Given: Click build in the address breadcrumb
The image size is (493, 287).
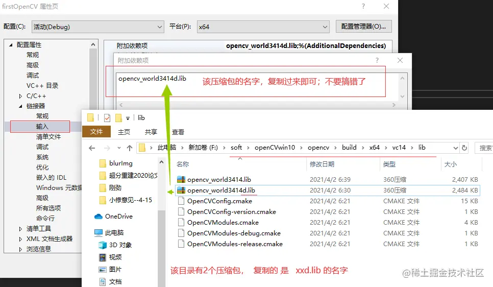Looking at the screenshot, I should (349, 148).
